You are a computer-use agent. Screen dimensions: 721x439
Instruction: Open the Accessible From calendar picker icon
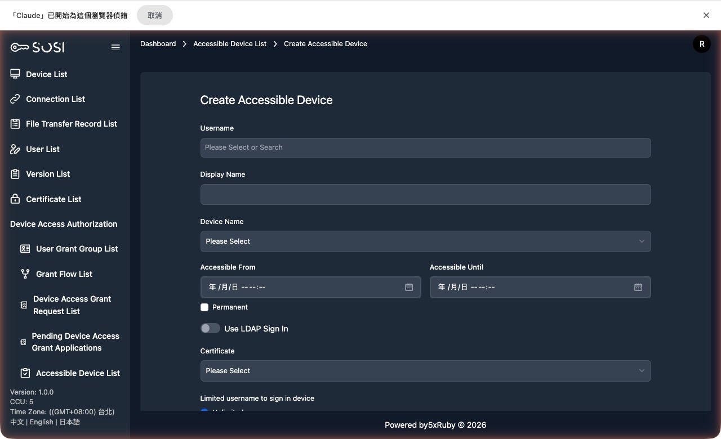click(408, 287)
